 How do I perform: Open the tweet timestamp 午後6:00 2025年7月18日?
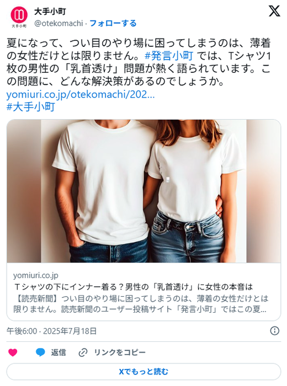point(51,331)
